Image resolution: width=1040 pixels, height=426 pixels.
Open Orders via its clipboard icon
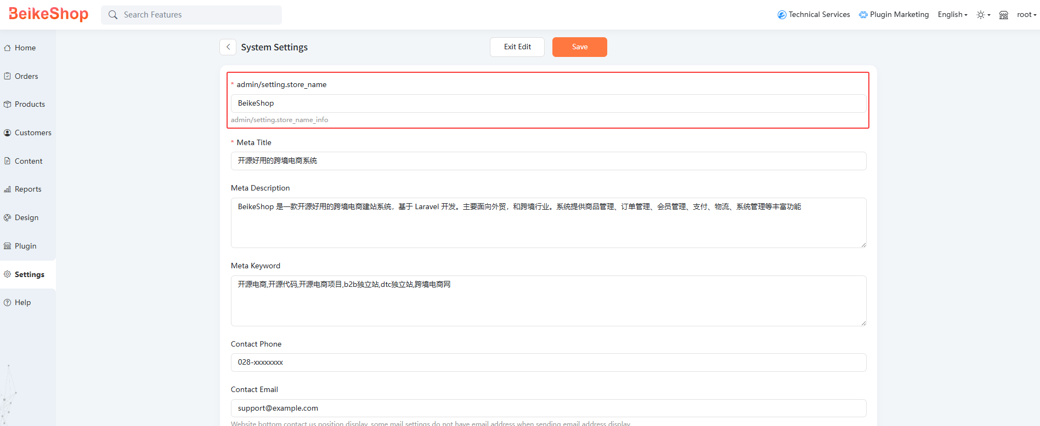coord(7,76)
